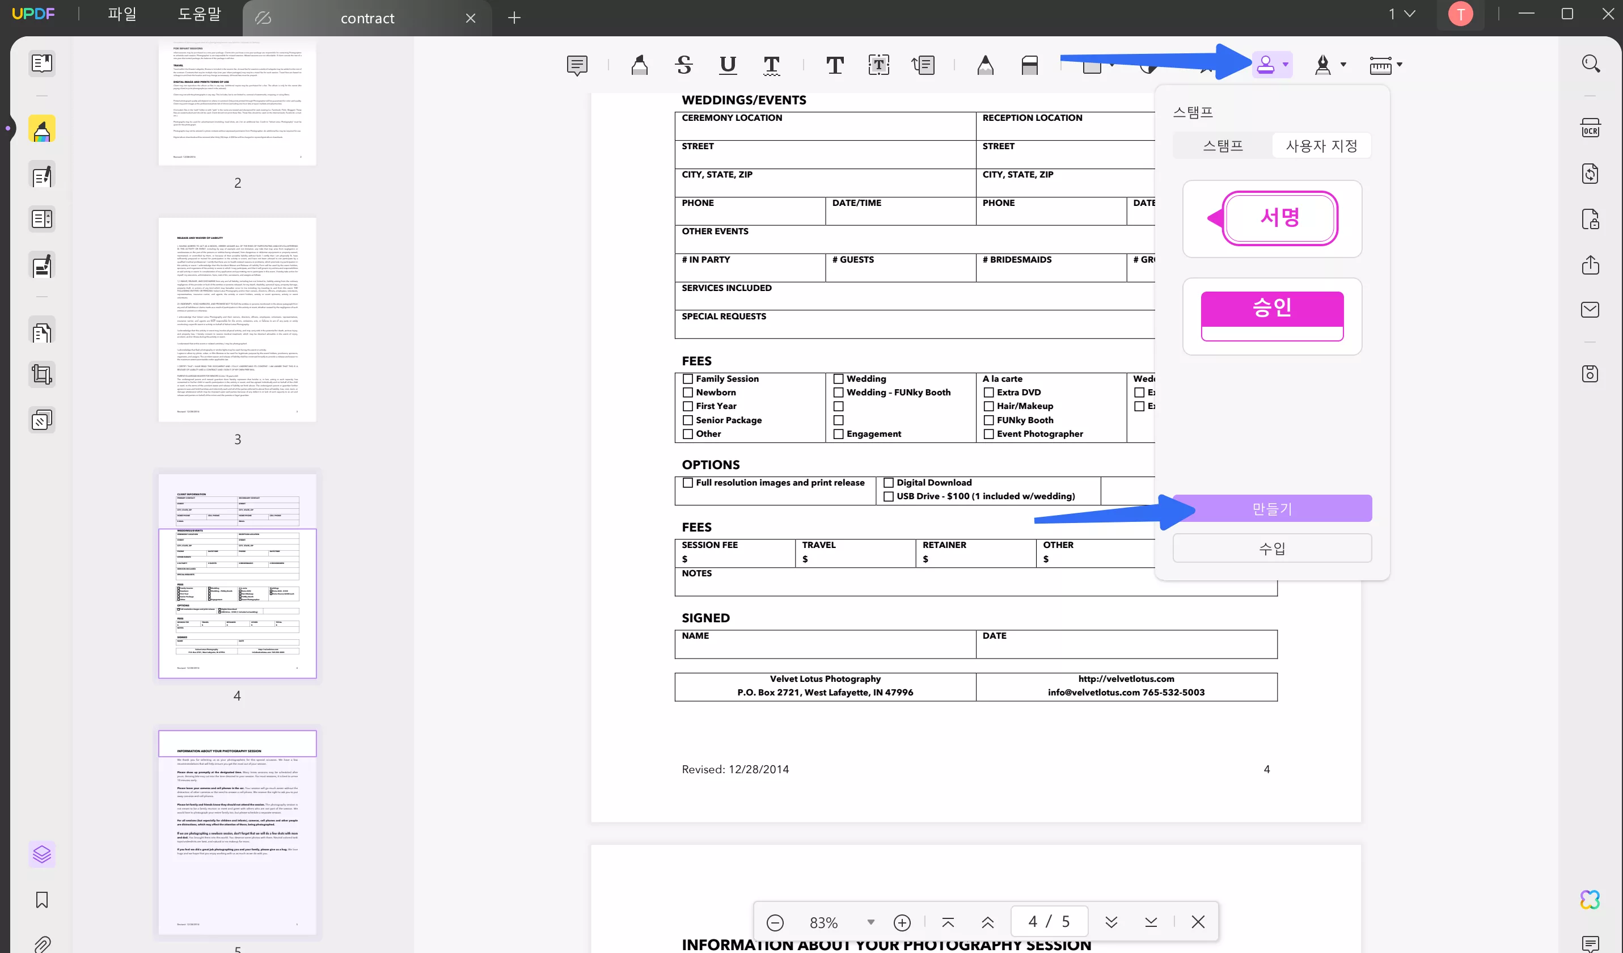1623x953 pixels.
Task: Open the 도움말 menu
Action: (x=200, y=14)
